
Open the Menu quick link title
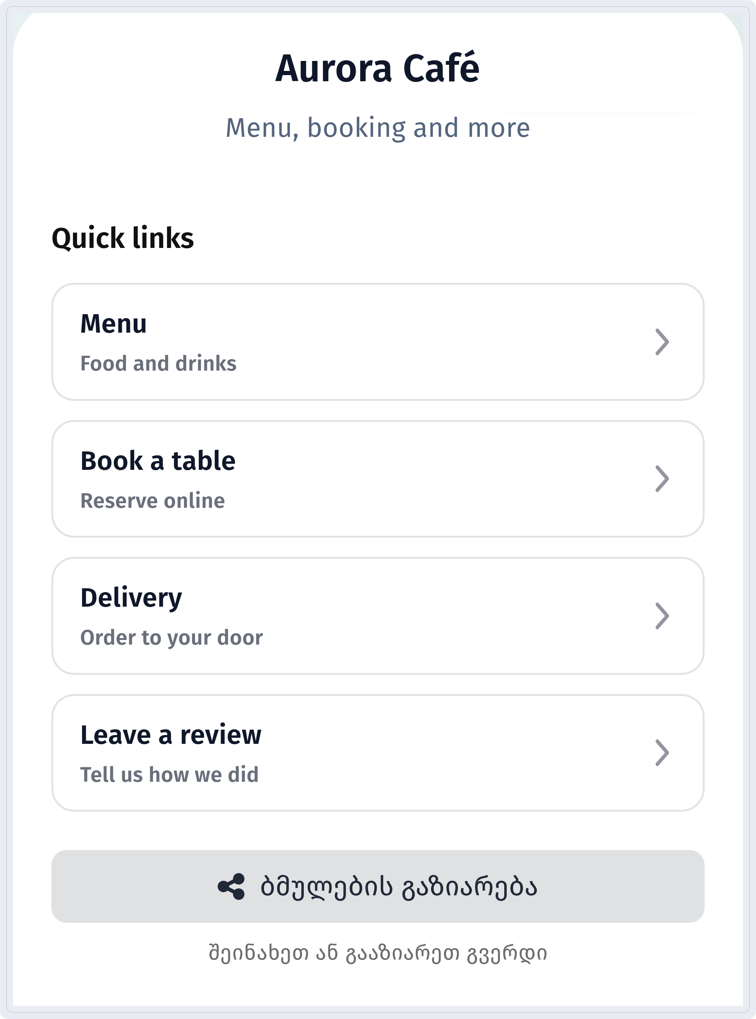click(x=113, y=323)
